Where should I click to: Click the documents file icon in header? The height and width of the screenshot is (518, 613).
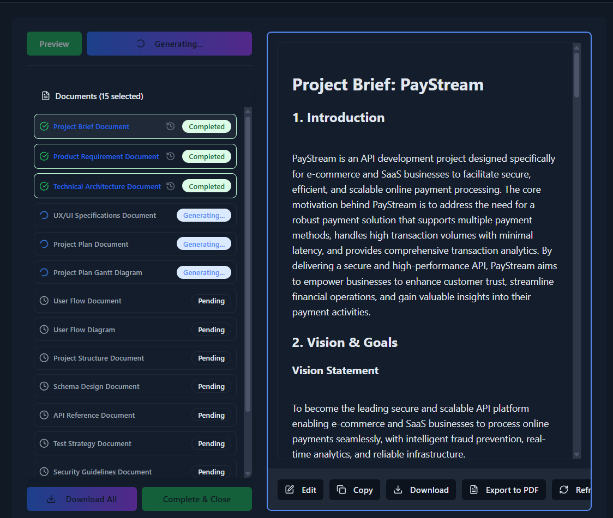click(x=46, y=96)
